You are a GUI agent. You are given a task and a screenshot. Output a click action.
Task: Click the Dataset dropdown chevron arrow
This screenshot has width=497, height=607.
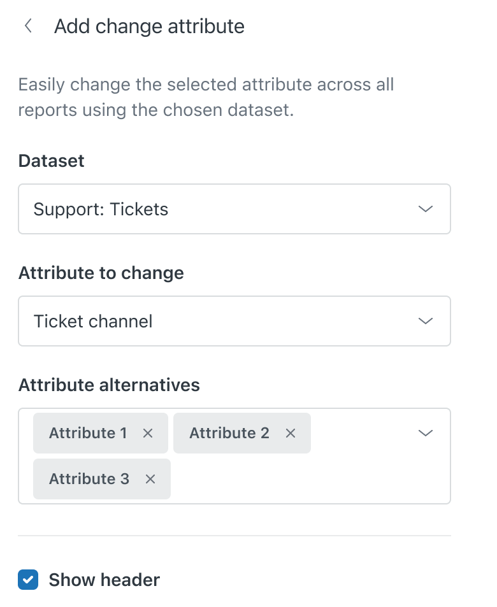[x=425, y=209]
